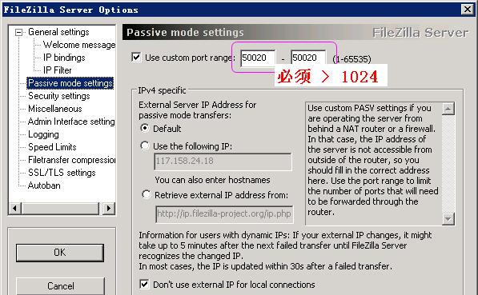Click the help text scroll down arrow

tap(448, 218)
